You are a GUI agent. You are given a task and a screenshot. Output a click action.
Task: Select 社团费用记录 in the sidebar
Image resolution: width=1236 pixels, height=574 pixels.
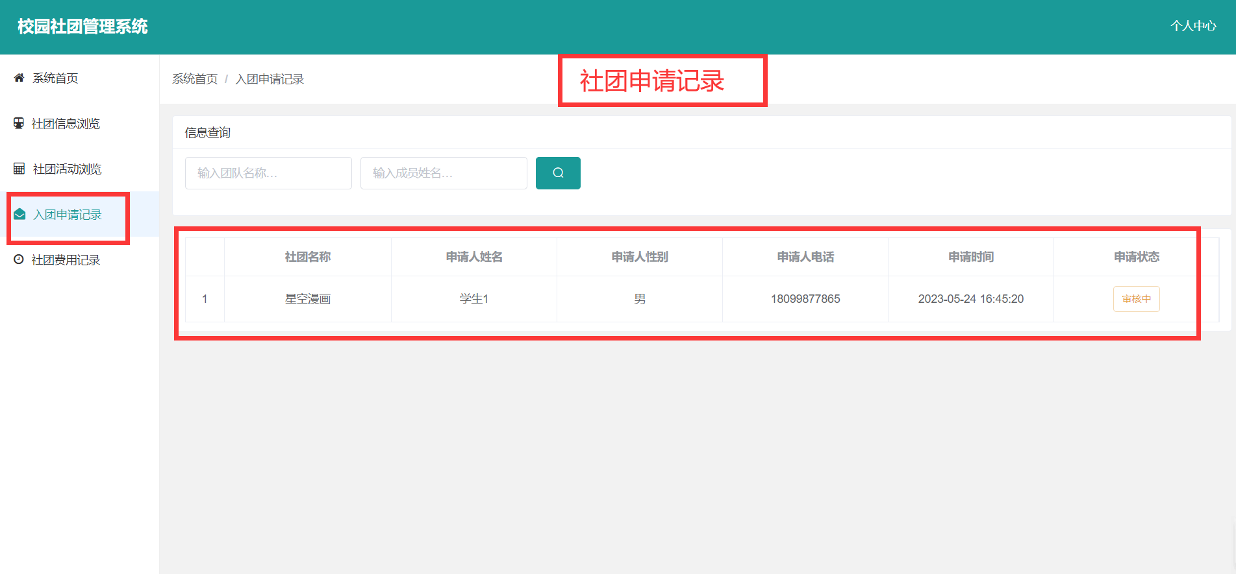tap(79, 259)
